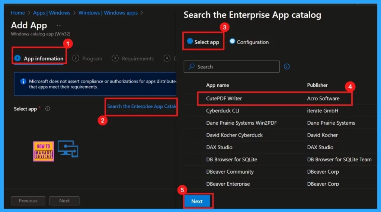Select the David Kocher Cyberduck row
The height and width of the screenshot is (212, 381).
(281, 135)
